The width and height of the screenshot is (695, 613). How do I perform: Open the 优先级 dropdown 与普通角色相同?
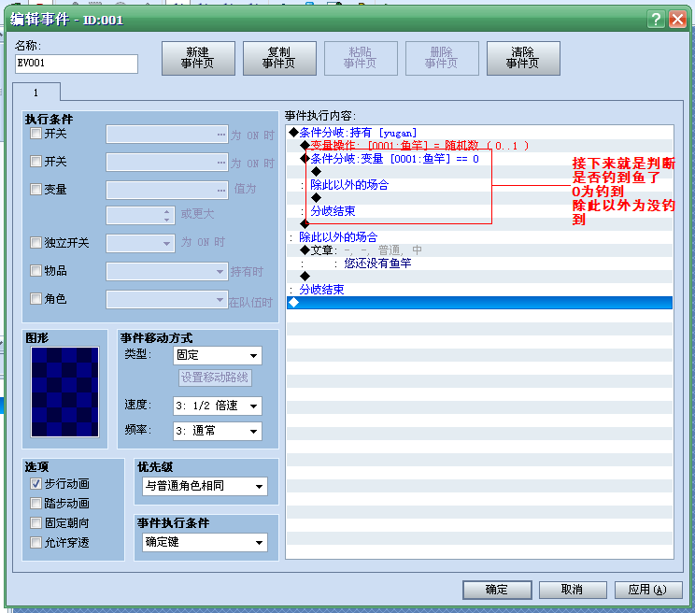205,486
